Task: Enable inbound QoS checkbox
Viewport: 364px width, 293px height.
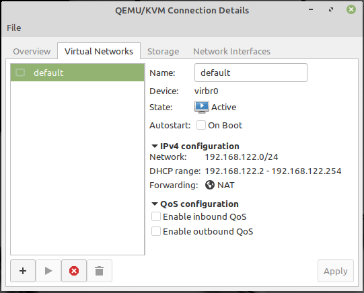Action: [x=156, y=217]
